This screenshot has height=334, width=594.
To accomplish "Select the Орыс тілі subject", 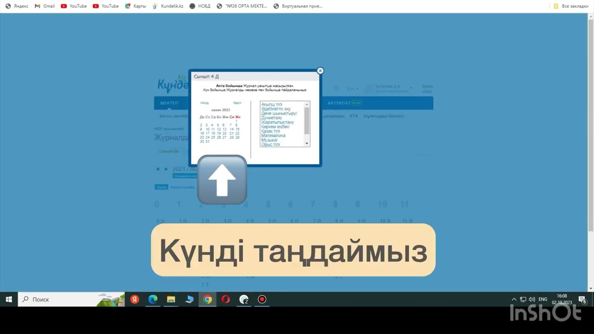I will click(x=271, y=145).
